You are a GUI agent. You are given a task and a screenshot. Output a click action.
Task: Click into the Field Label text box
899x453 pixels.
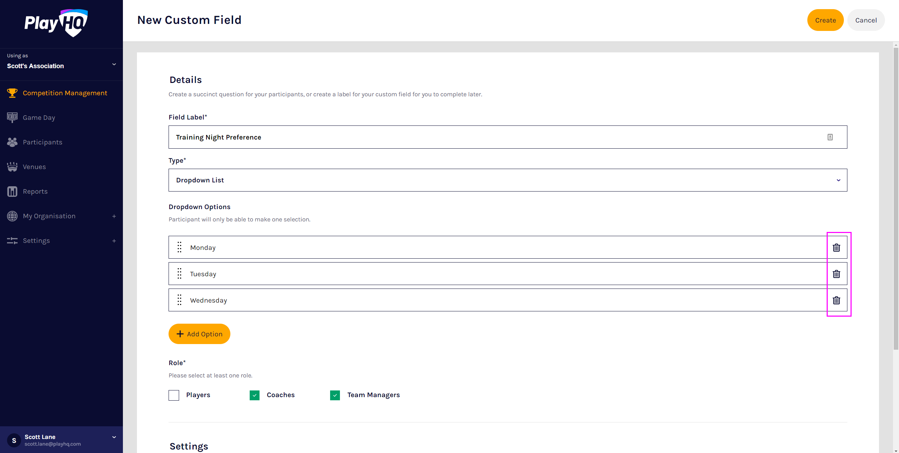click(x=492, y=137)
